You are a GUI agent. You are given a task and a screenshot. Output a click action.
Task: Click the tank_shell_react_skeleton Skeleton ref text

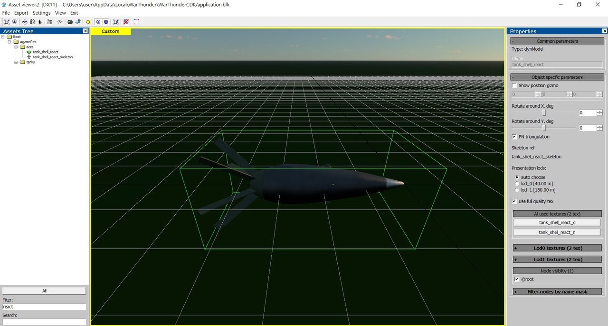coord(536,157)
